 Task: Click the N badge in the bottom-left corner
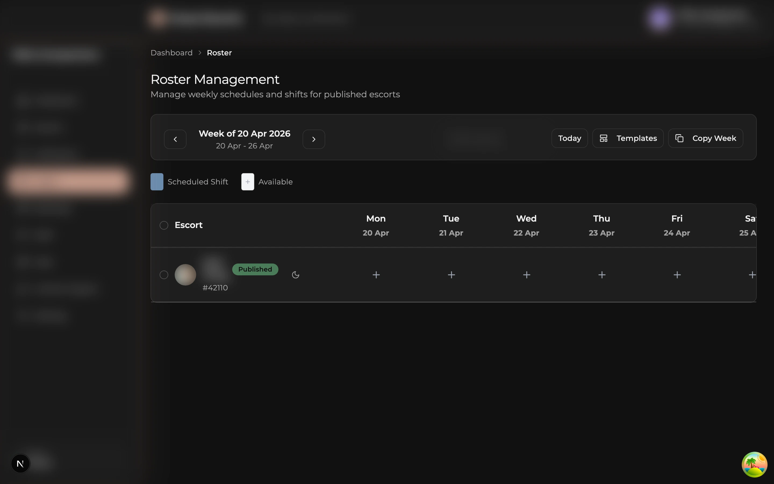[20, 463]
